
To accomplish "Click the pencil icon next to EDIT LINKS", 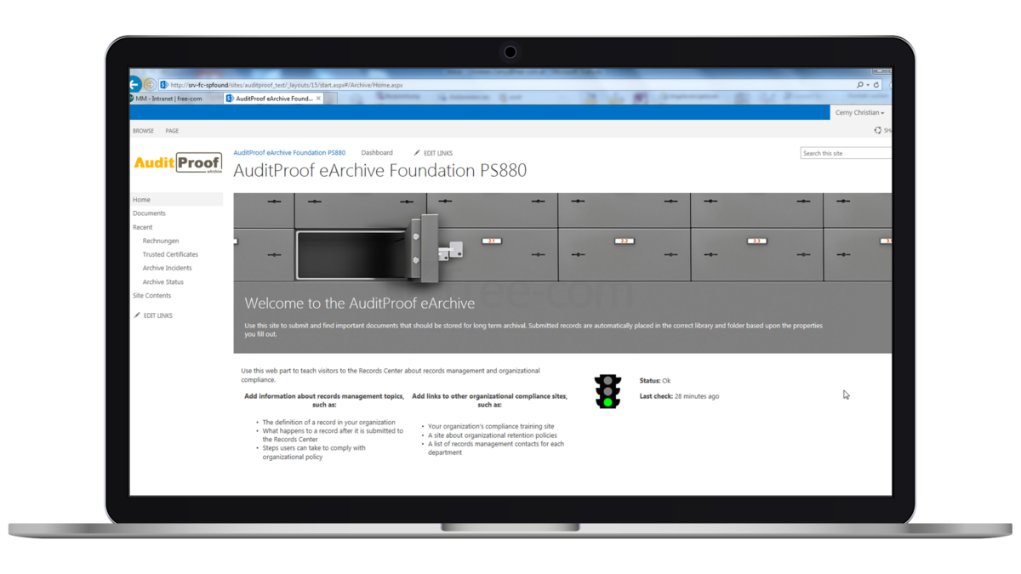I will coord(416,152).
